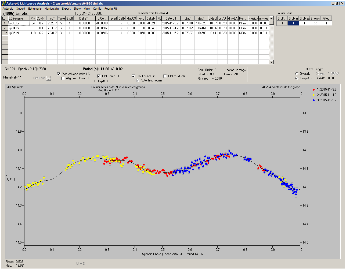
Task: Open the Import menu
Action: [21, 9]
